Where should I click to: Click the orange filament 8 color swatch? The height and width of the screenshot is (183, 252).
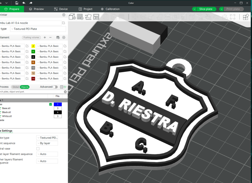[33, 62]
